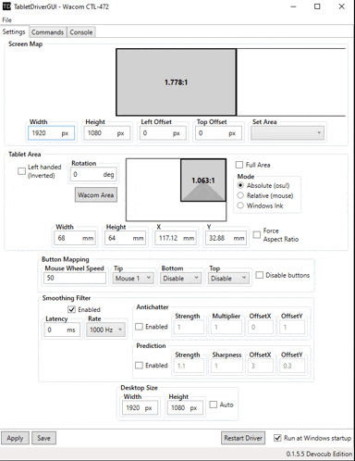Open the Bottom button mapping dropdown
The height and width of the screenshot is (461, 355).
(180, 279)
